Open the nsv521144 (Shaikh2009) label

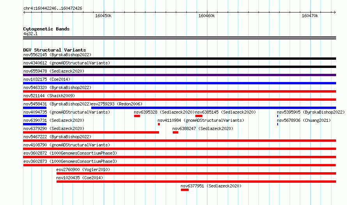pyautogui.click(x=49, y=96)
